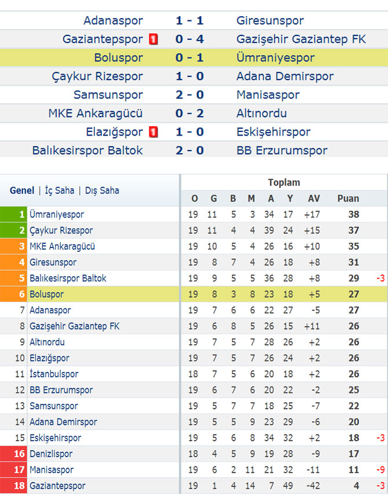Open BB Erzurumspor from match results
Image resolution: width=388 pixels, height=497 pixels.
(x=282, y=151)
